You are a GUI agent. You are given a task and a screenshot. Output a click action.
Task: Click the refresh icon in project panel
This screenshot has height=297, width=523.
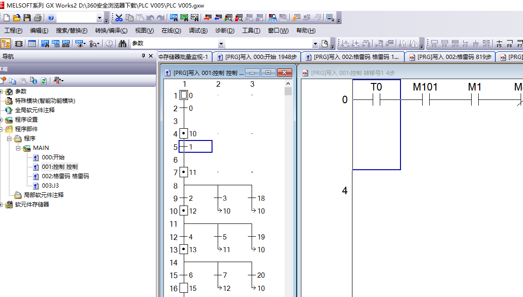click(43, 81)
